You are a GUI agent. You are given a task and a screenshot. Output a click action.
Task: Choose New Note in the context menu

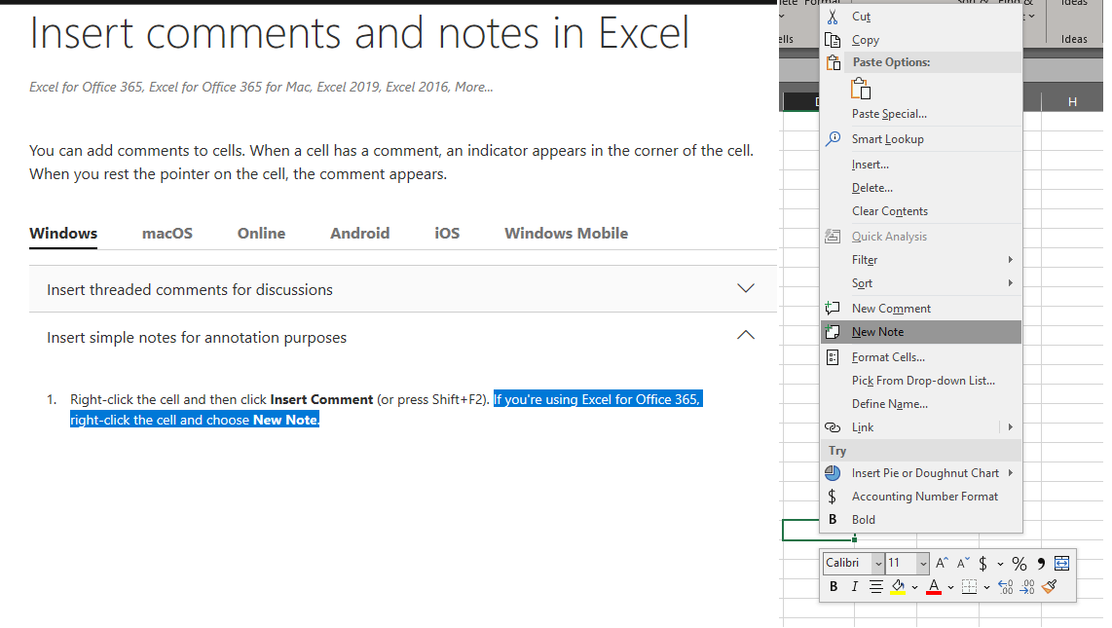(x=920, y=332)
